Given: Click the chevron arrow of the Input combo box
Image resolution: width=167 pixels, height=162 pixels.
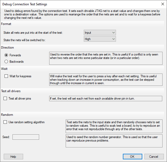Looking at the screenshot, I should click(x=114, y=33).
